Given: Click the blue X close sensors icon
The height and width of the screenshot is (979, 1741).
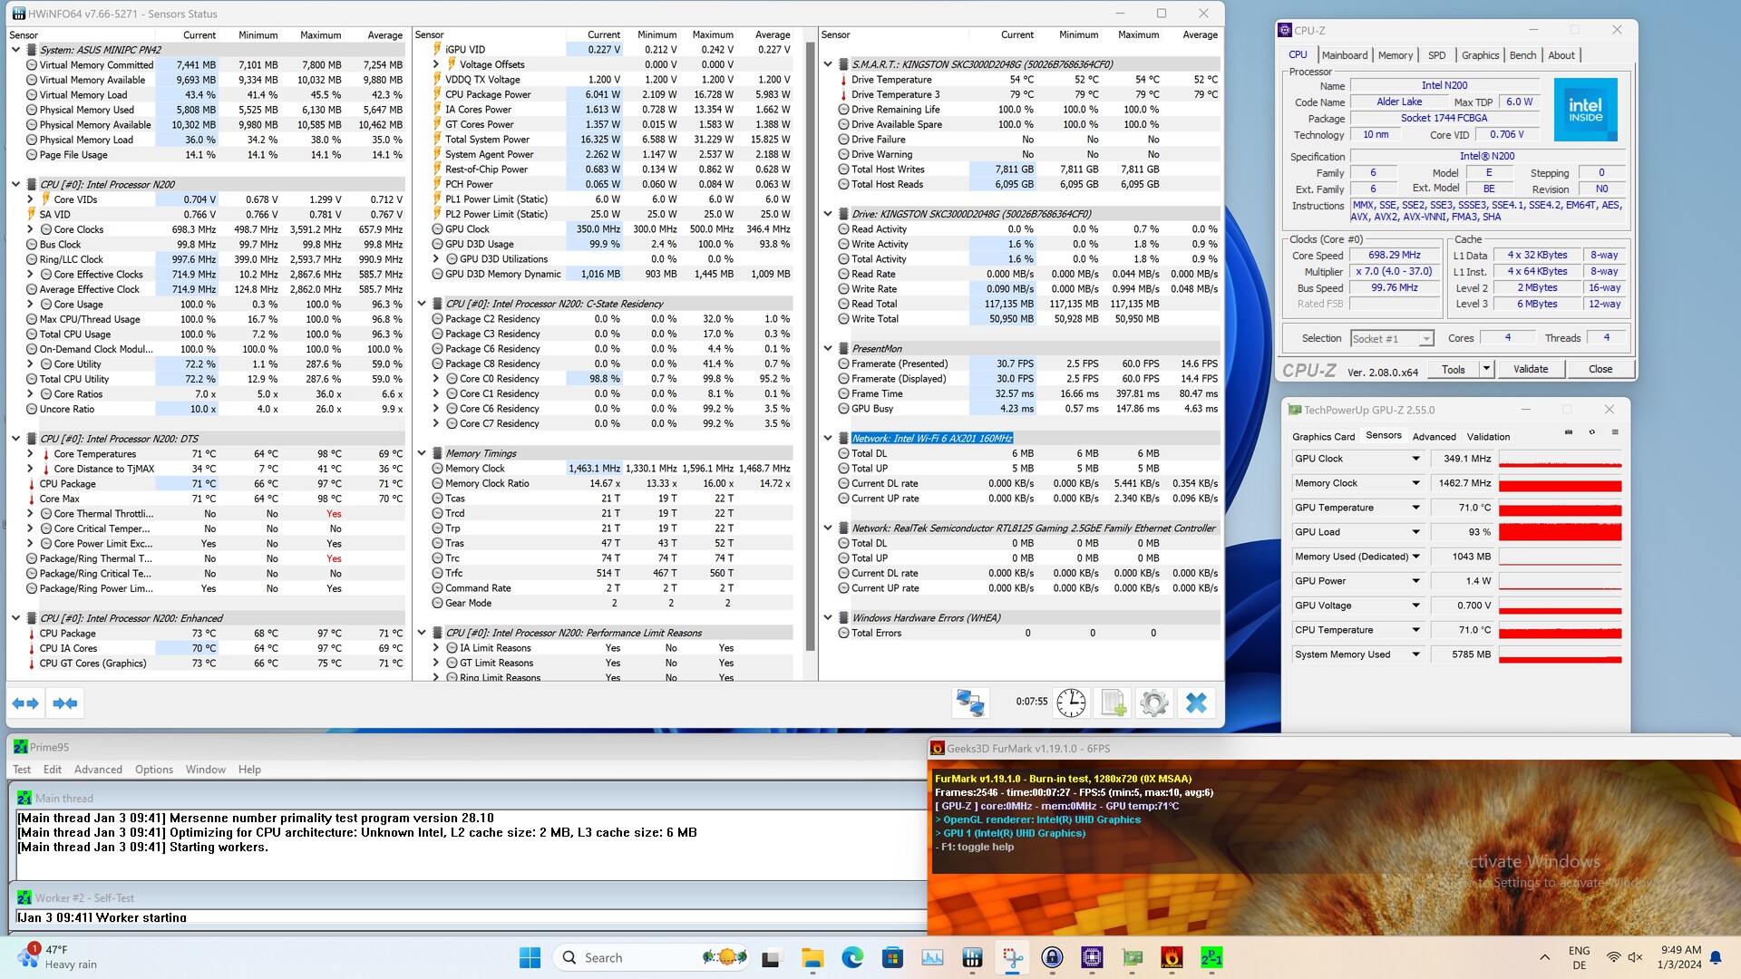Looking at the screenshot, I should click(x=1196, y=703).
